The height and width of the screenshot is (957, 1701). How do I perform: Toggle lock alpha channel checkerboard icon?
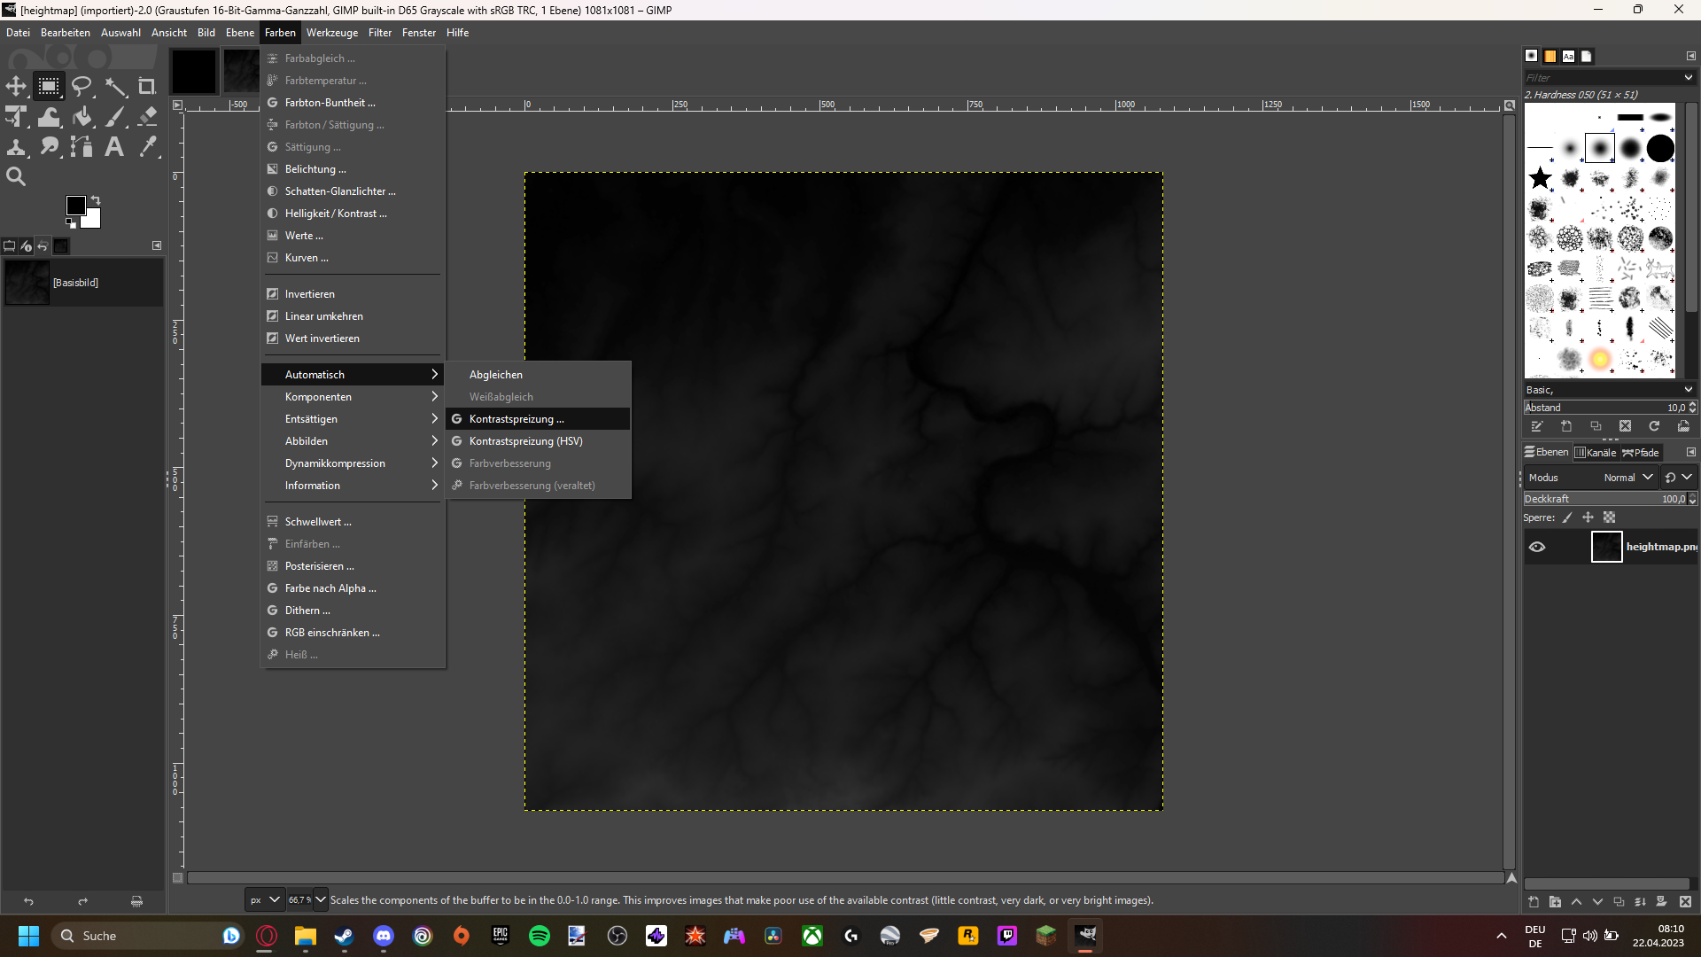coord(1610,517)
